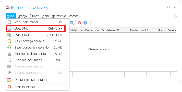Click the arrow circle icon right of the menu bar
The image size is (182, 92).
click(x=175, y=16)
